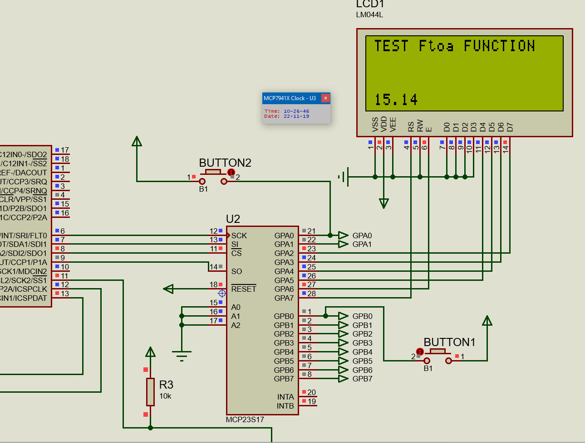Select the LM044L LCD display screen
The width and height of the screenshot is (585, 443).
pyautogui.click(x=464, y=73)
